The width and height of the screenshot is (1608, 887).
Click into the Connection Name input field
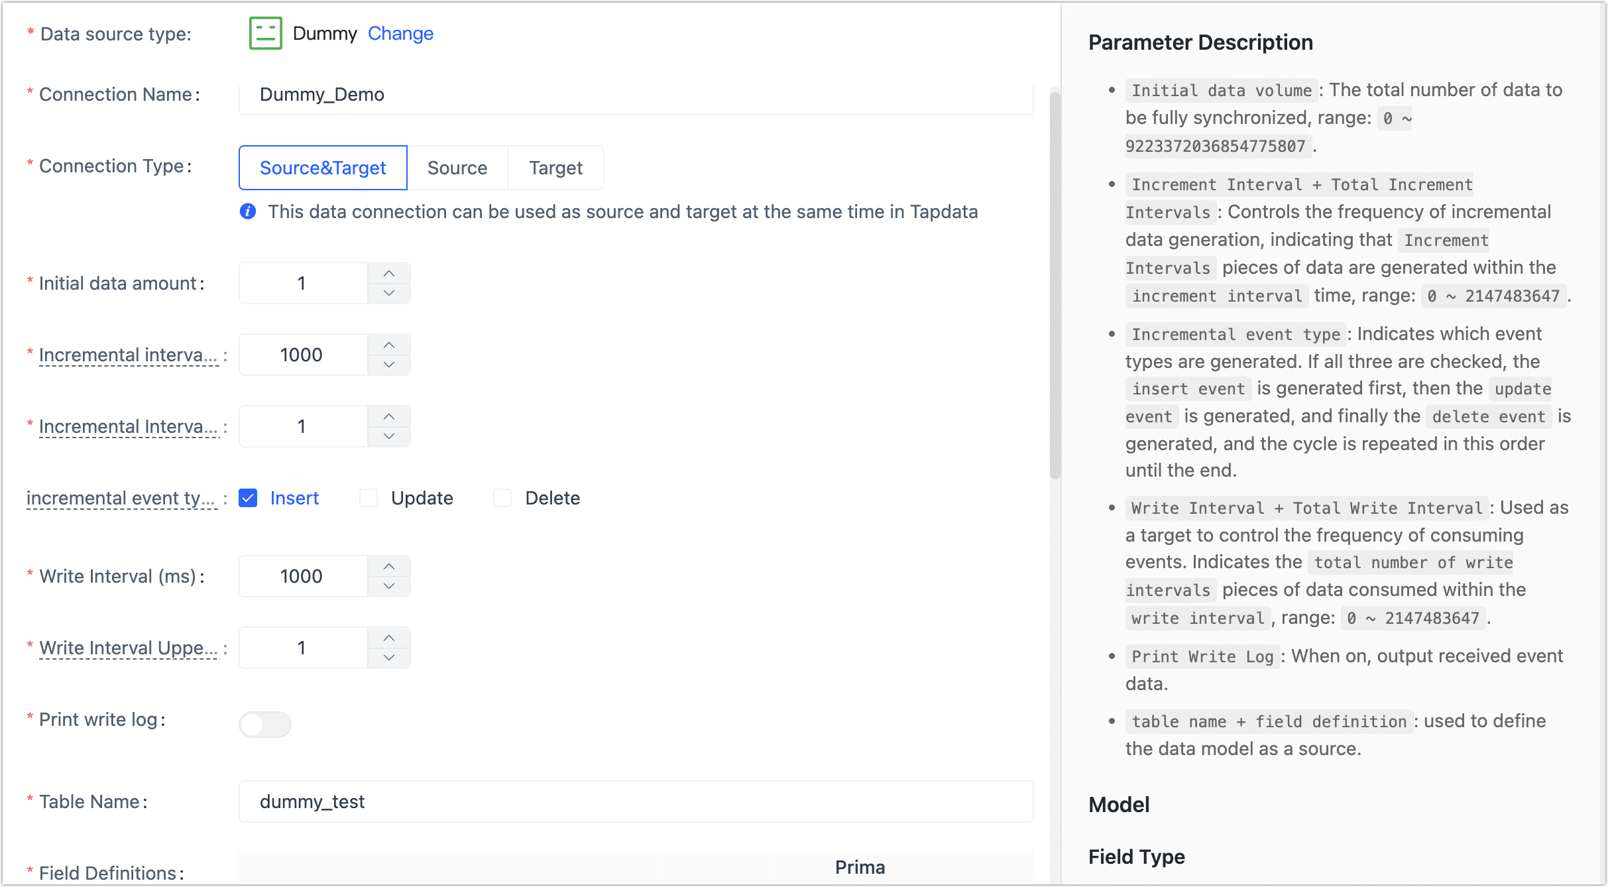(x=635, y=95)
